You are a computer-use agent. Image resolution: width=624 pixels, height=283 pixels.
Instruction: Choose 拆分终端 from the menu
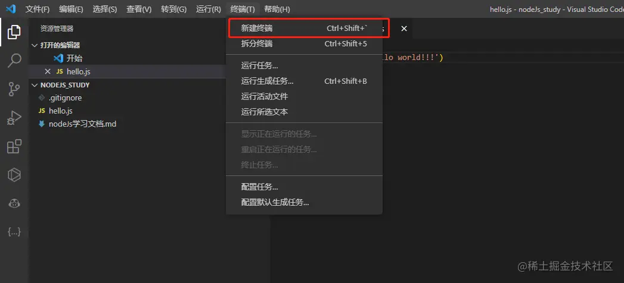point(304,43)
